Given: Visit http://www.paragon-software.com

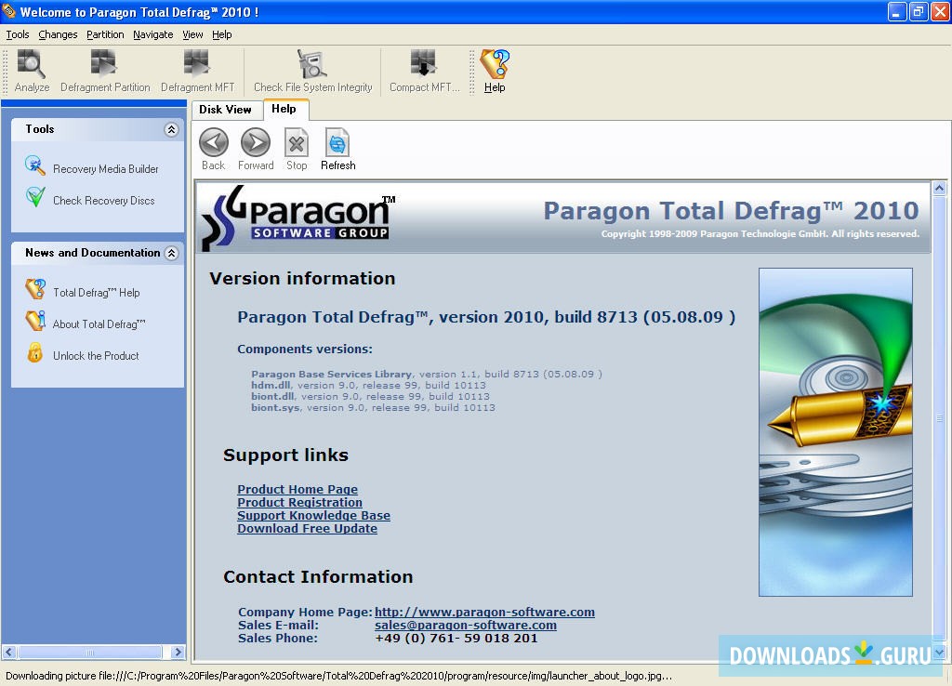Looking at the screenshot, I should [484, 612].
